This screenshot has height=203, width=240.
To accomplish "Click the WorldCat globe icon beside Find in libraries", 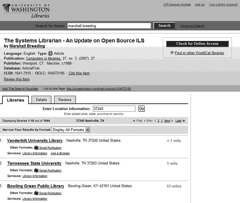I will (172, 53).
